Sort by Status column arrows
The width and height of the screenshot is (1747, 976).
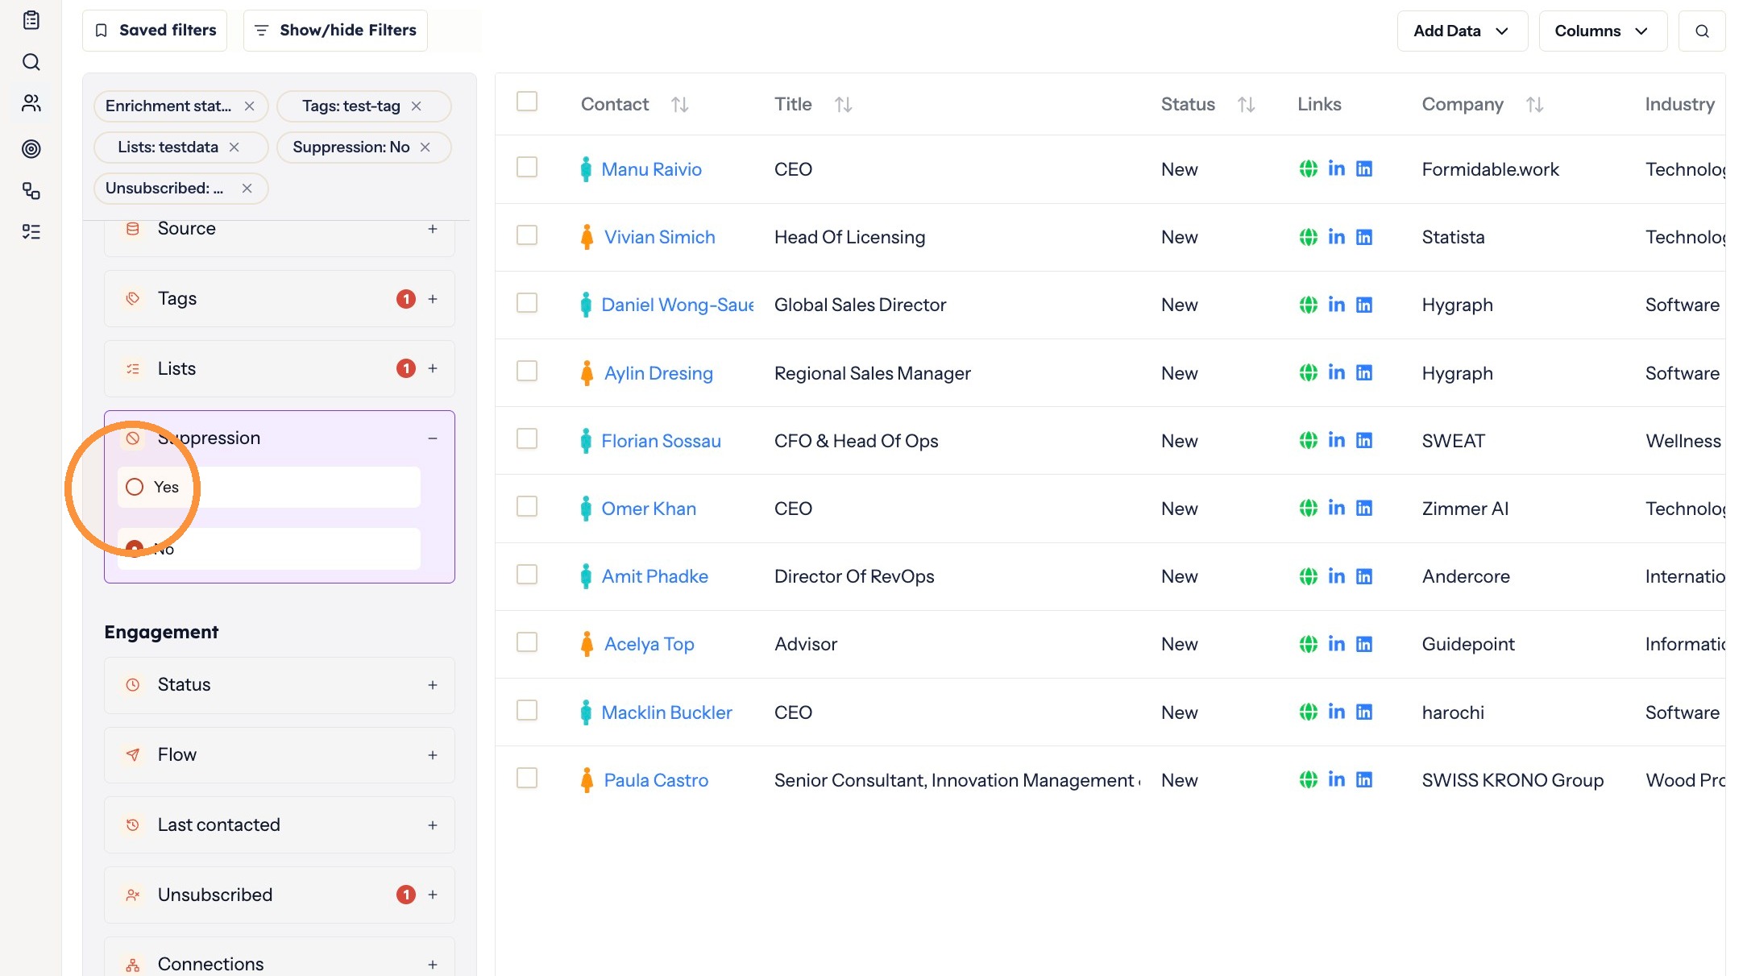[x=1246, y=105]
